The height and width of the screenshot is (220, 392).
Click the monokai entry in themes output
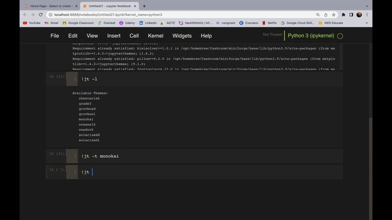pos(86,119)
